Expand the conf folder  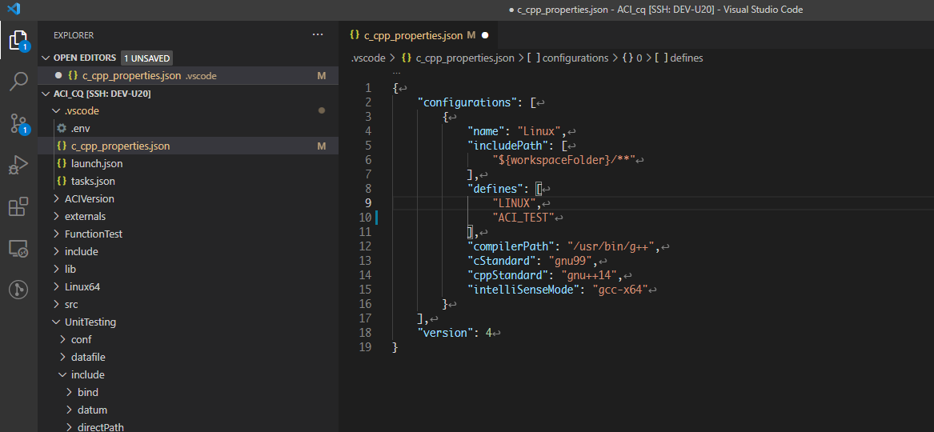pyautogui.click(x=62, y=340)
